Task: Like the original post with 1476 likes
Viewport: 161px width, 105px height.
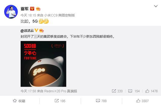Action: point(151,91)
